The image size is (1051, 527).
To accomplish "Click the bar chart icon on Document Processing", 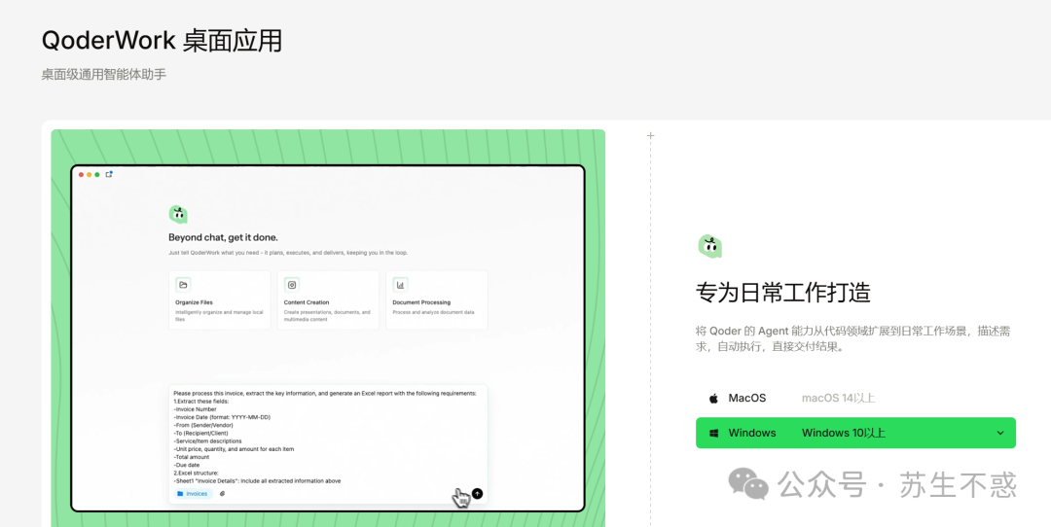I will pos(400,285).
